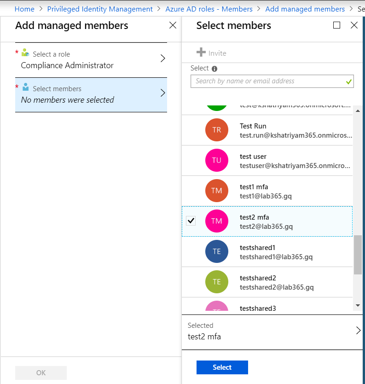The width and height of the screenshot is (365, 384).
Task: Click testshared1@lab365.gq email
Action: pyautogui.click(x=276, y=257)
